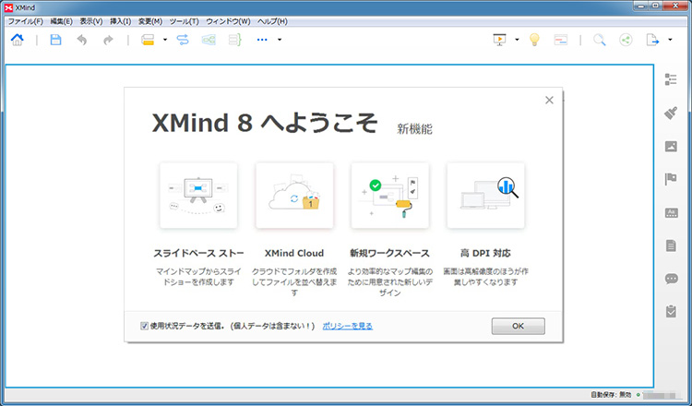Select the XMind Cloud feature thumbnail
The width and height of the screenshot is (692, 406).
[x=294, y=196]
